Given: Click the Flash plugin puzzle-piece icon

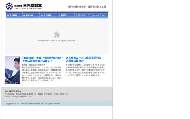Looking at the screenshot, I should tap(57, 35).
